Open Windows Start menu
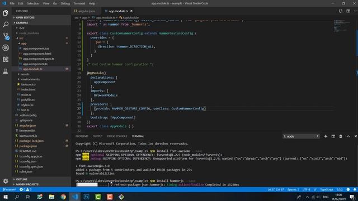 [5, 197]
